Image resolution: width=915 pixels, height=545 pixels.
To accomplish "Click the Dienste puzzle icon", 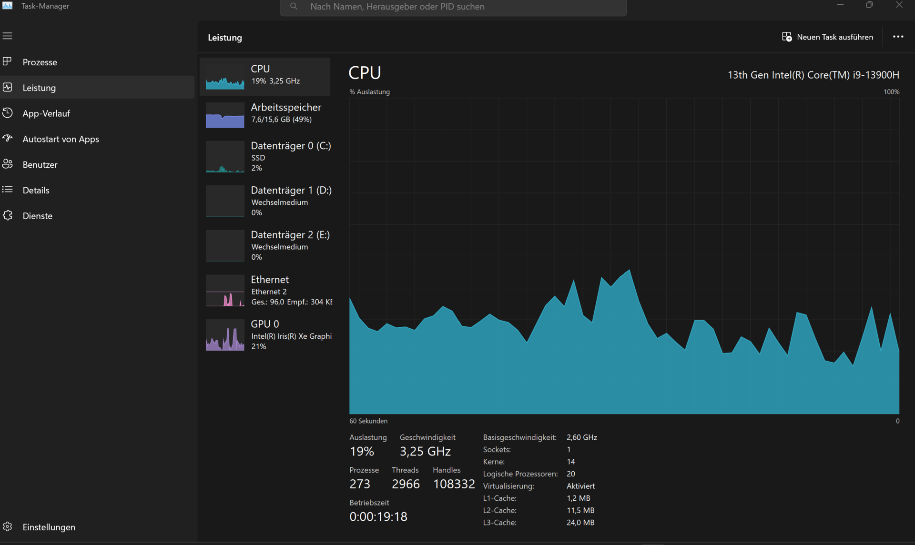I will [x=8, y=216].
